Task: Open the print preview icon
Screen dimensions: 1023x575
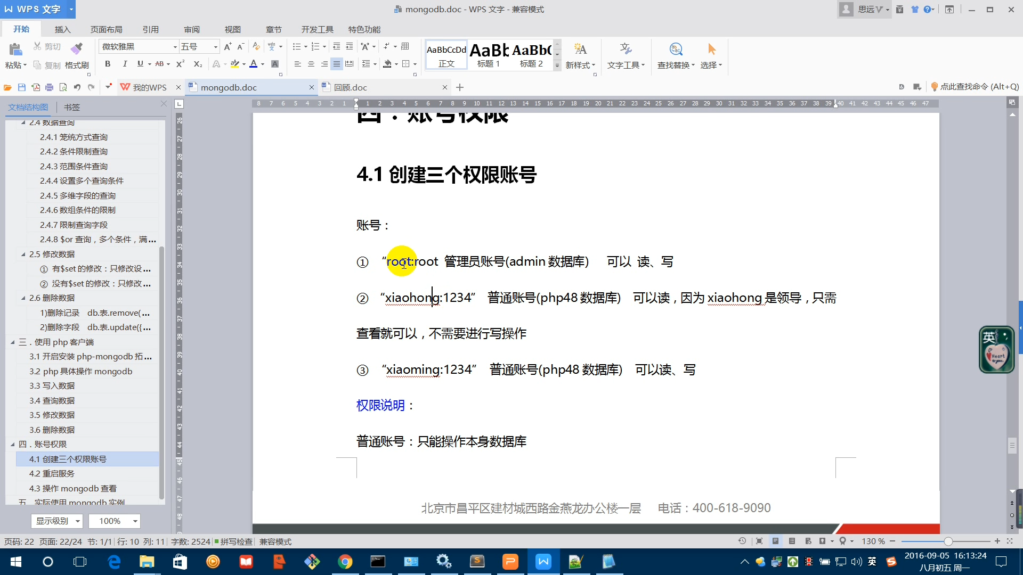Action: tap(63, 87)
